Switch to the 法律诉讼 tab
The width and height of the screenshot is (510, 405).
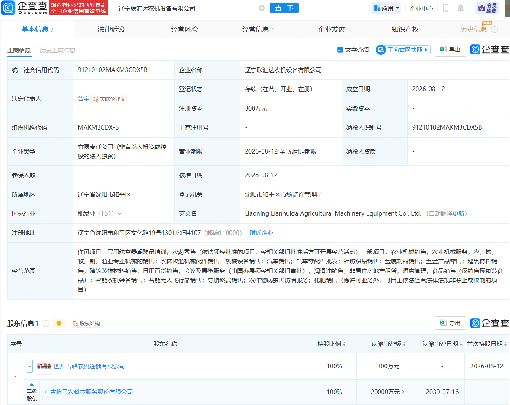coord(111,29)
